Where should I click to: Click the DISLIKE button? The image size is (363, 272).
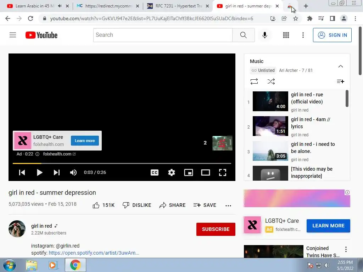tap(137, 205)
